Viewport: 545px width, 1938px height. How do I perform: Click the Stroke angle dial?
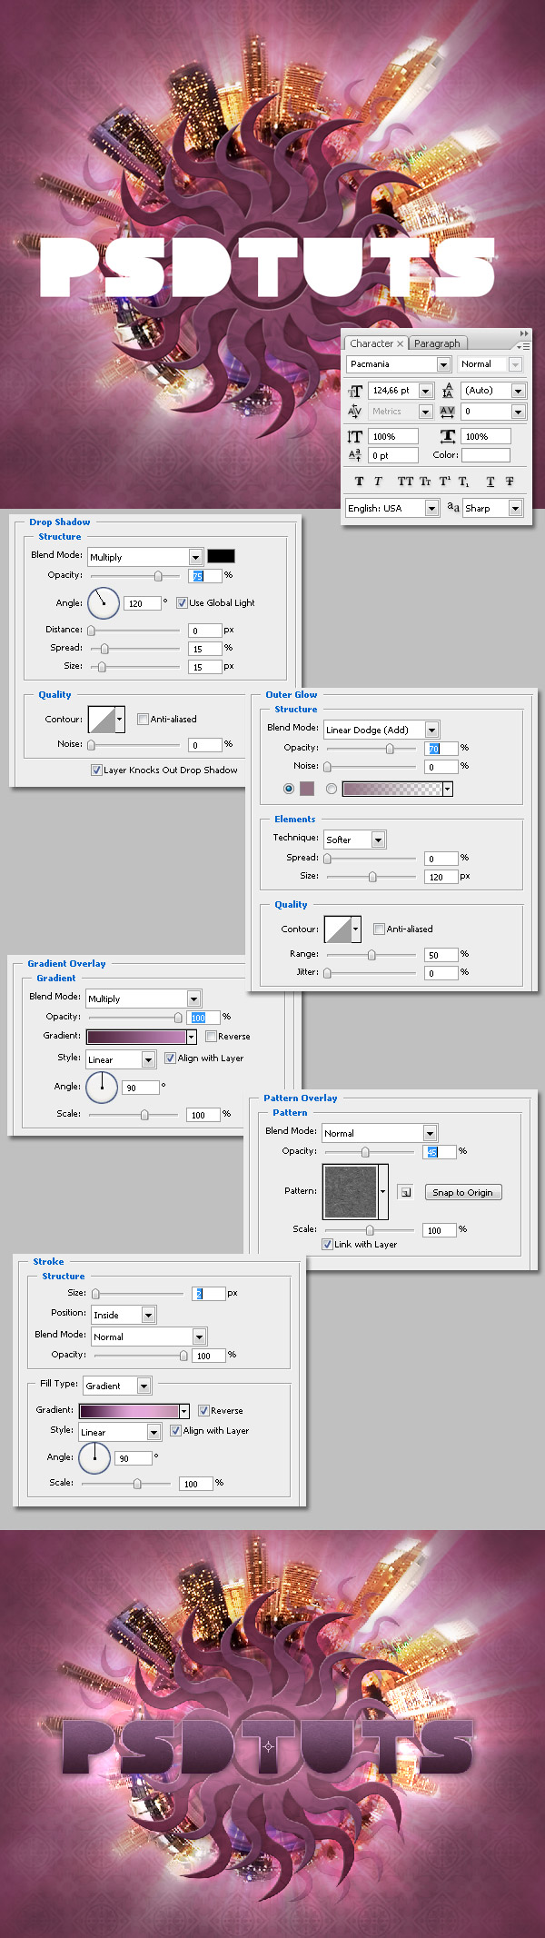point(94,1457)
